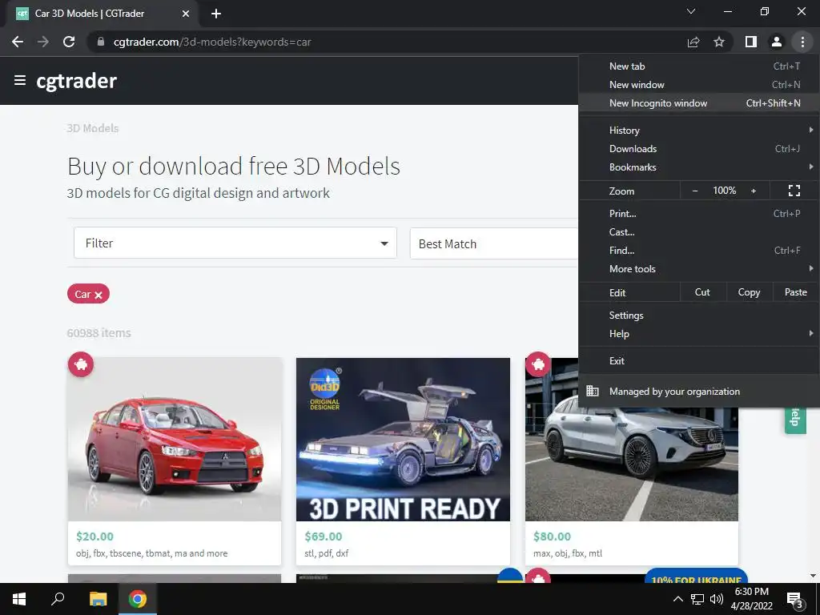820x615 pixels.
Task: Open the volume tray icon
Action: (x=717, y=599)
